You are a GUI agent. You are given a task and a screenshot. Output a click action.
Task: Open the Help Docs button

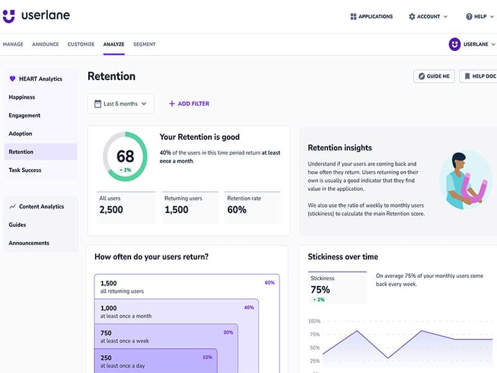[478, 76]
